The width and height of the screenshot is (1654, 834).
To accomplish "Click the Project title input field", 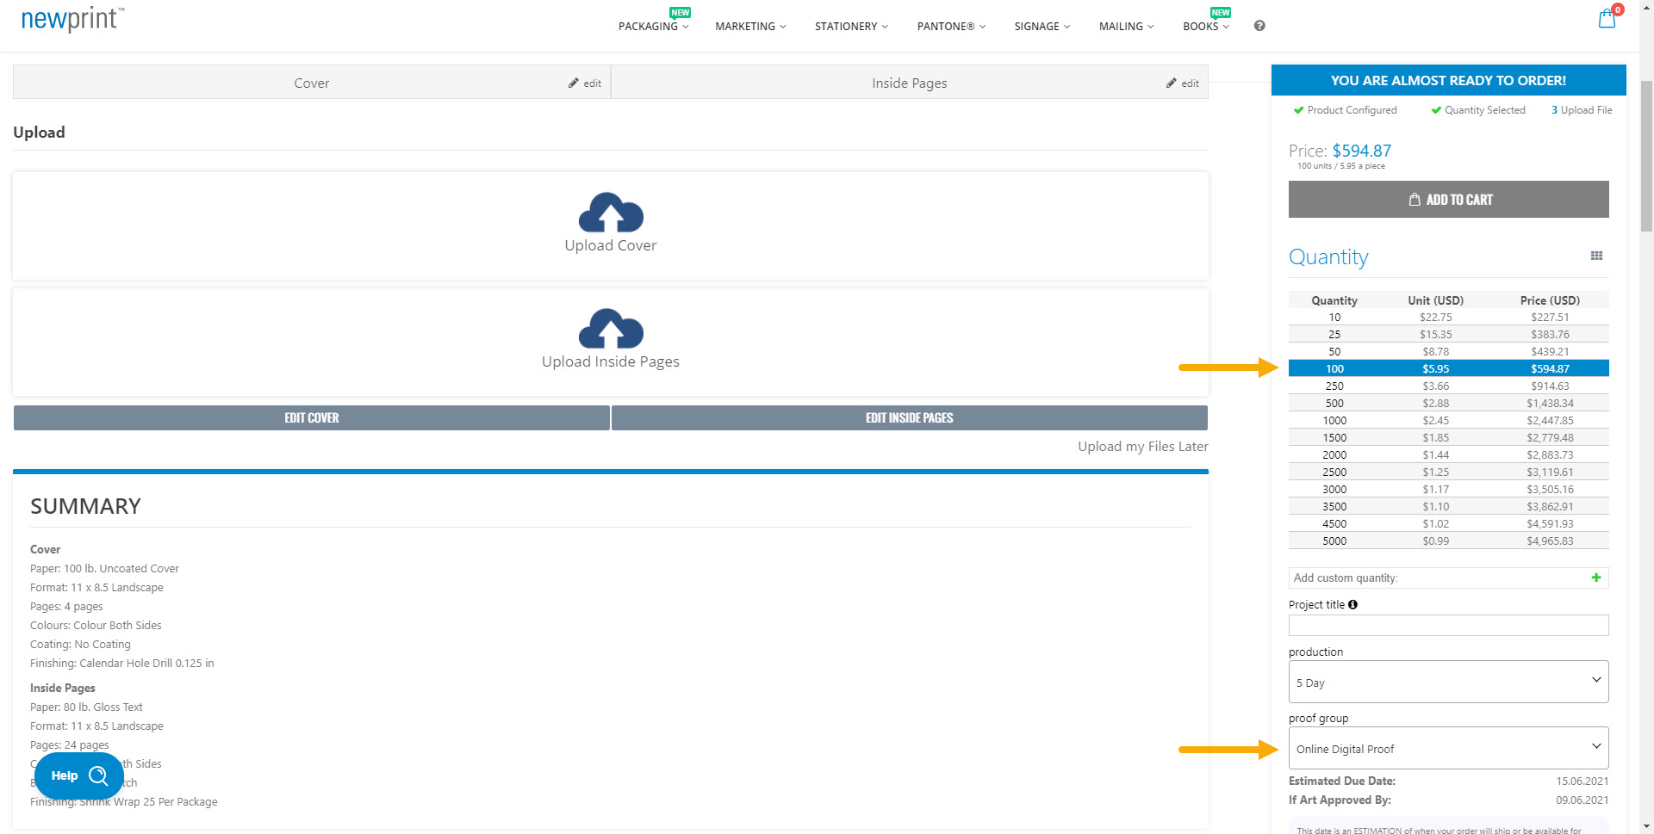I will pyautogui.click(x=1448, y=625).
